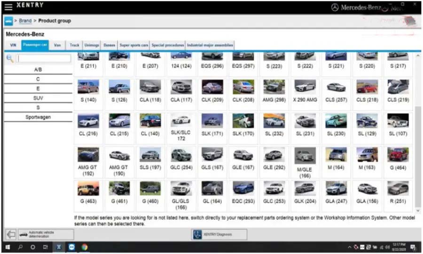Click the back arrow button at bottom left

click(x=10, y=234)
